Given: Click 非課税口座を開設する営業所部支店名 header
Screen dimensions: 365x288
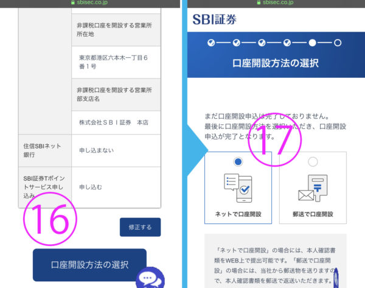Looking at the screenshot, I should pos(116,94).
